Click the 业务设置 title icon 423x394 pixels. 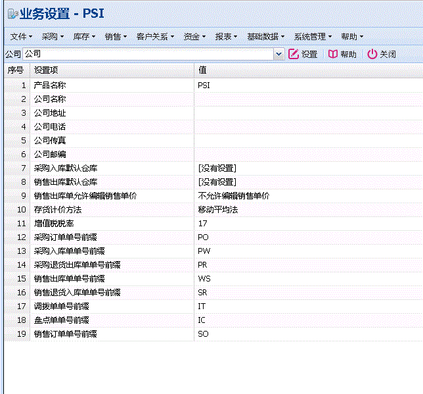[x=12, y=14]
